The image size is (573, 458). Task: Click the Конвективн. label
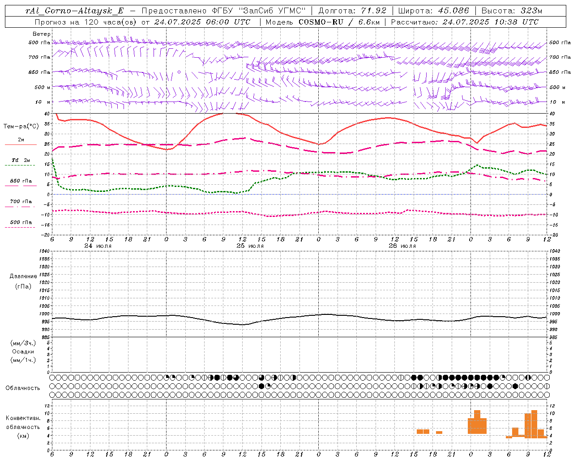[23, 418]
